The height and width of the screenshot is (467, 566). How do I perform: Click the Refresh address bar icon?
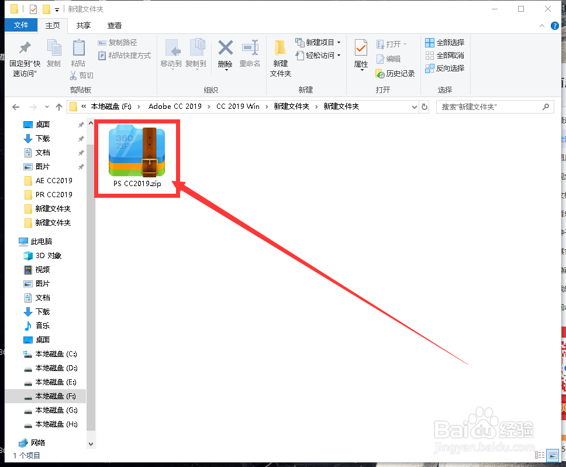point(424,107)
